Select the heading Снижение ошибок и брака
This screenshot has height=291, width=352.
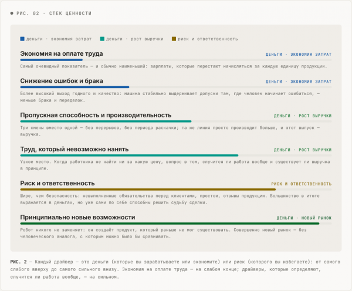click(x=62, y=81)
